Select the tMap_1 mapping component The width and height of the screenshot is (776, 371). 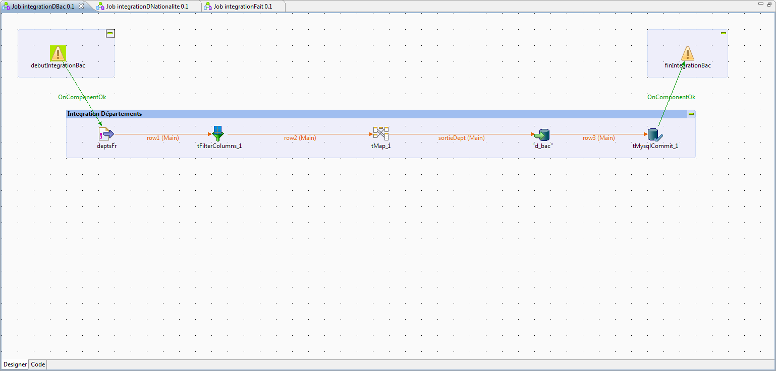(x=380, y=133)
